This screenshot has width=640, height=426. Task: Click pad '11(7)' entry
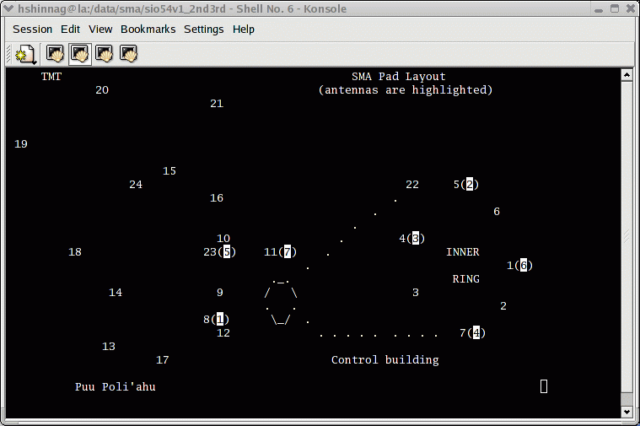tap(281, 252)
